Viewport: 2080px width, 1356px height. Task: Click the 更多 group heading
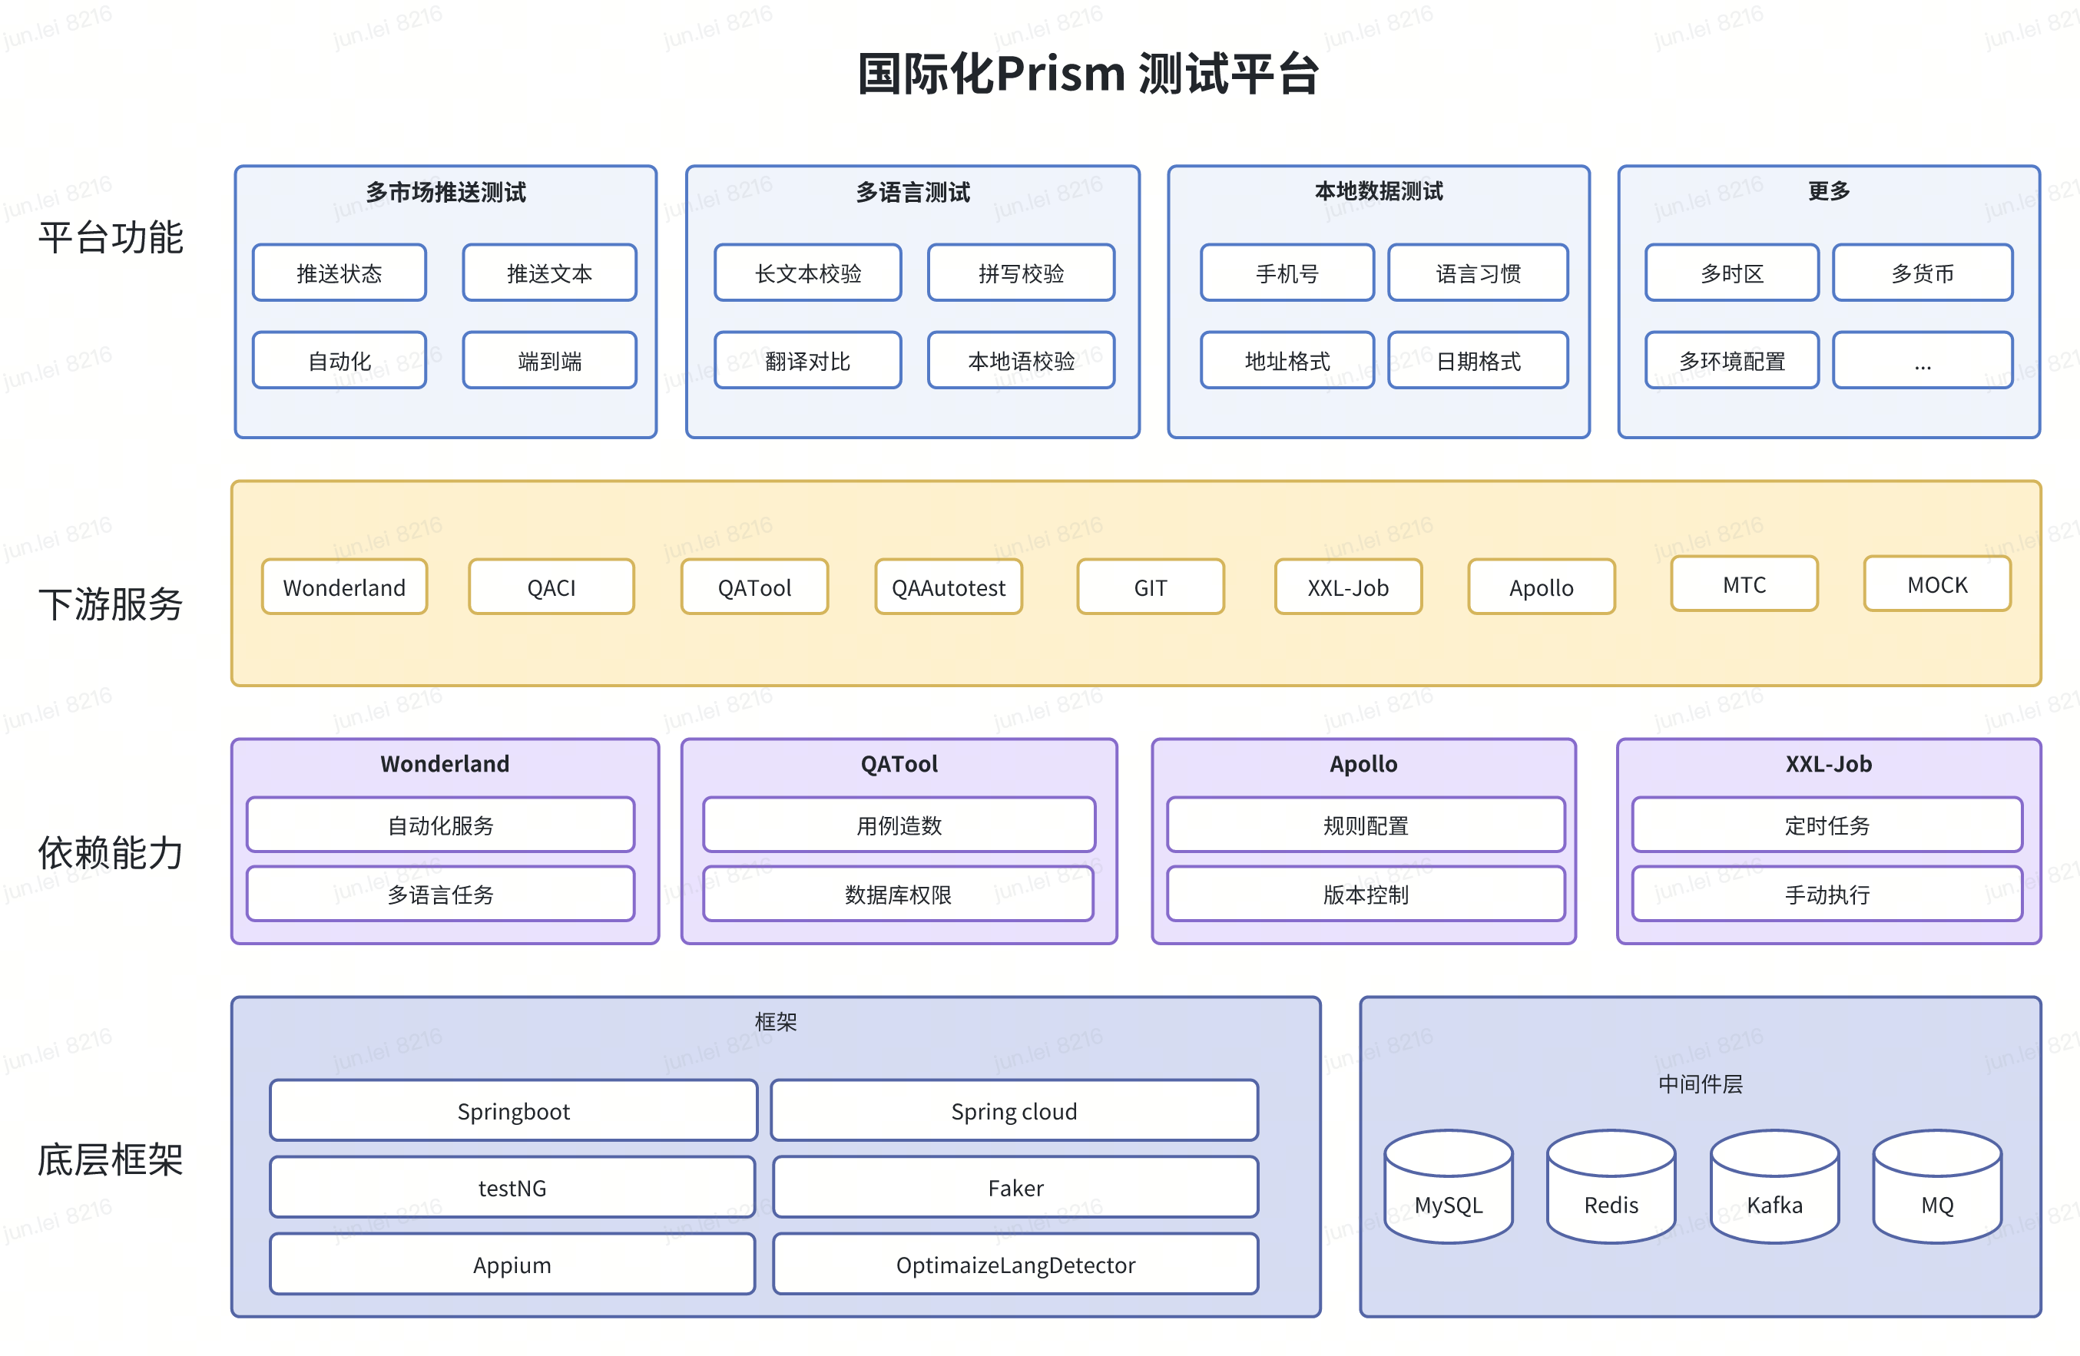point(1828,190)
